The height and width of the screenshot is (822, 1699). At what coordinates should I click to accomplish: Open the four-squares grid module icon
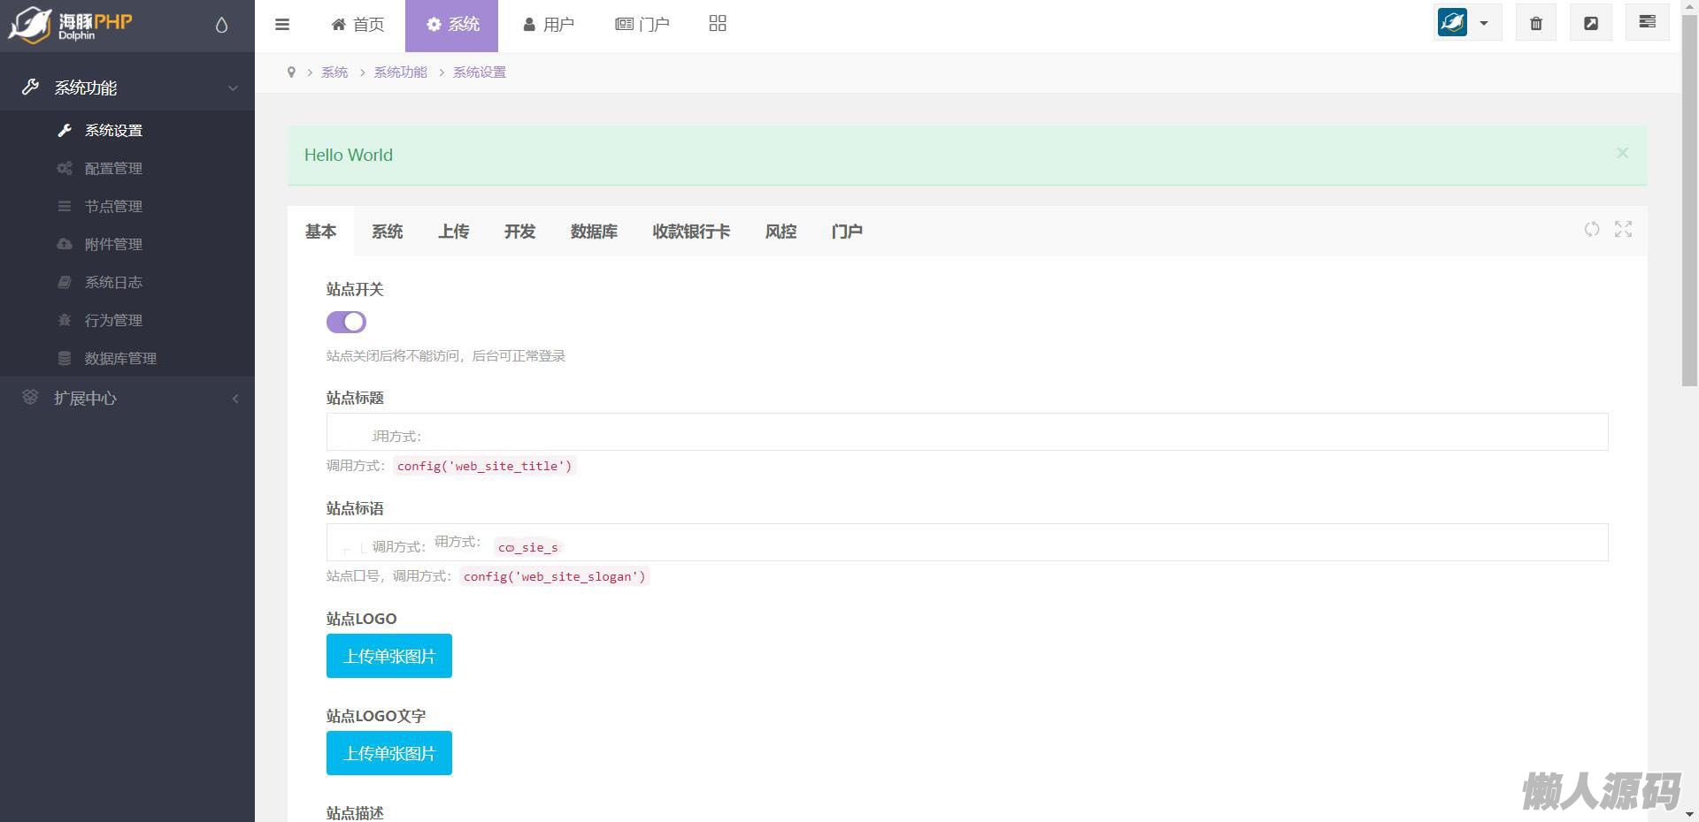718,24
